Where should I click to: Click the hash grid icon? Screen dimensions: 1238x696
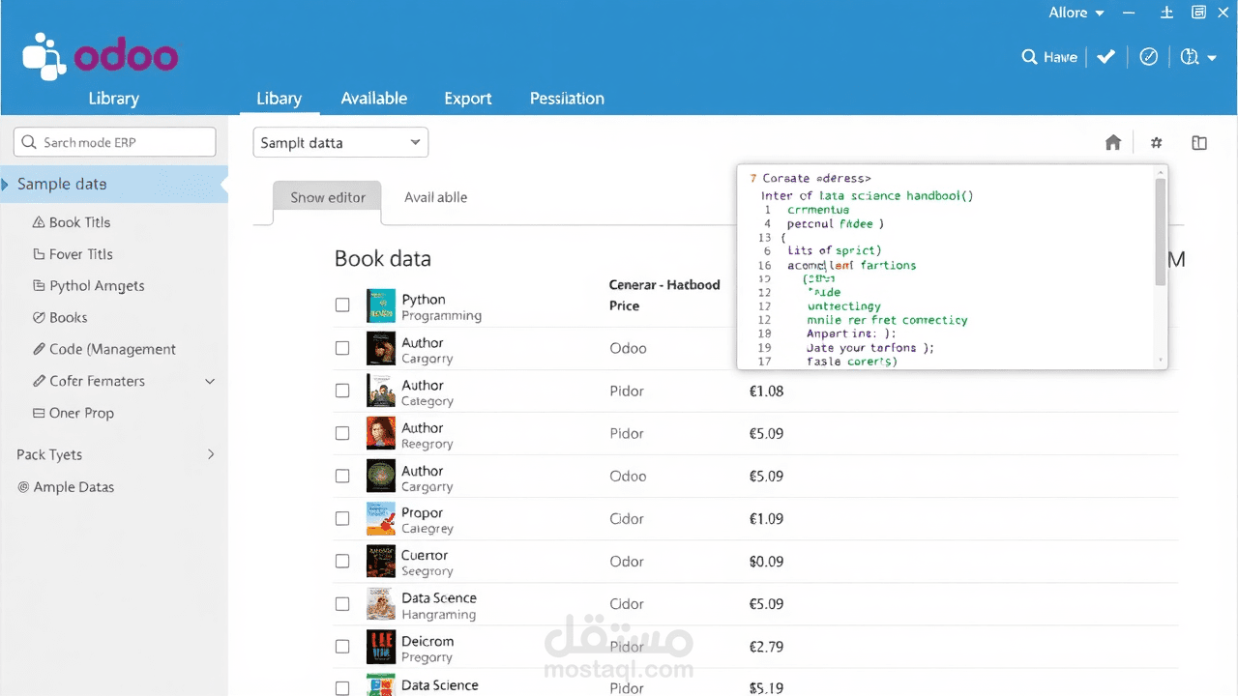click(1156, 142)
